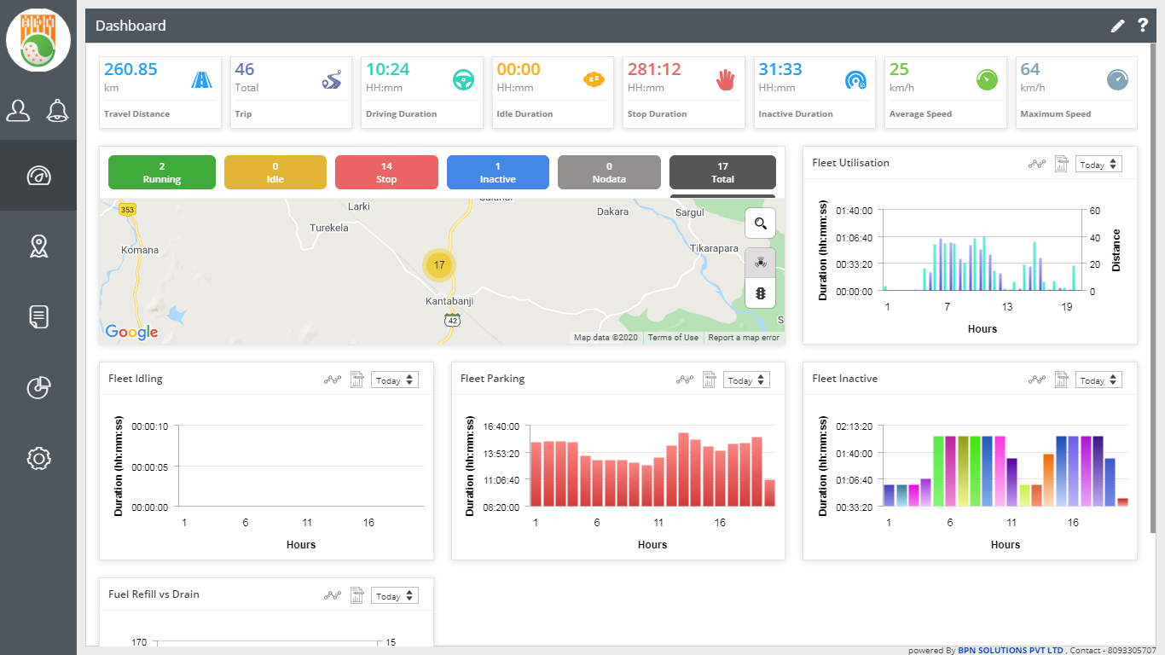Click the 31:33 inactive duration value
The image size is (1165, 655).
click(780, 69)
